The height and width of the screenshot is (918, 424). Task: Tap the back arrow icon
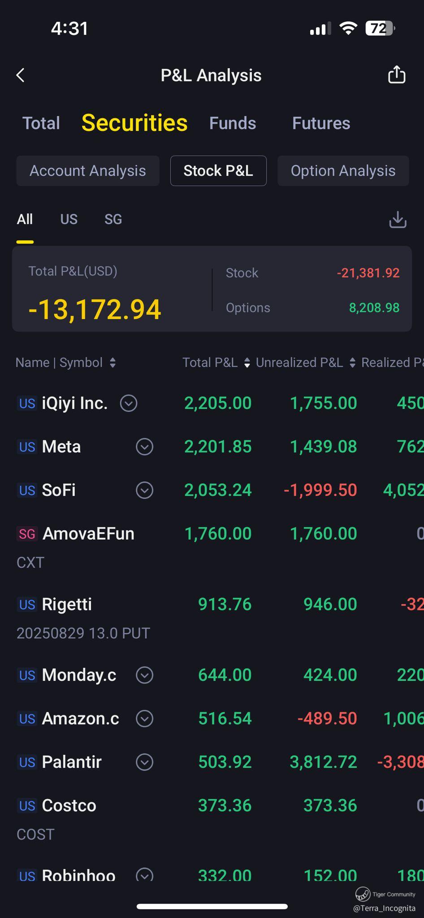(x=21, y=75)
